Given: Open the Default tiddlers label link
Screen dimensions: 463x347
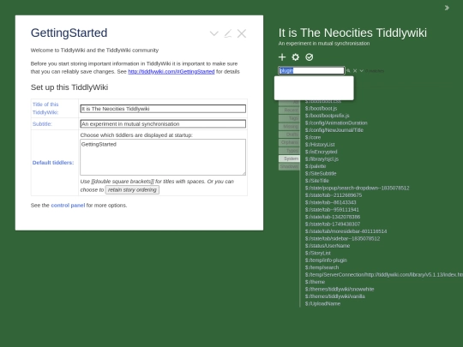Looking at the screenshot, I should click(53, 163).
